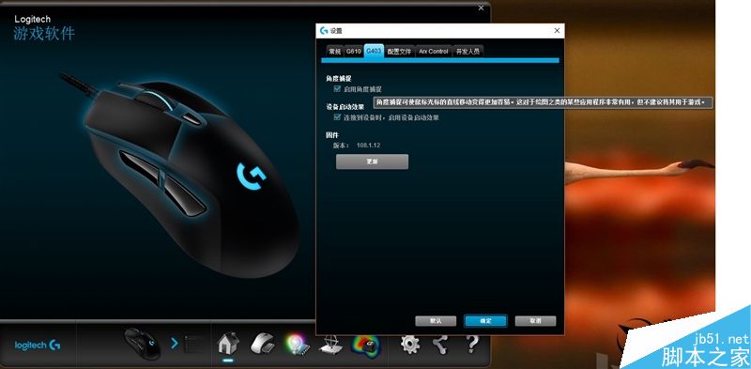Click the share icon in bottom bar
The width and height of the screenshot is (751, 369).
point(440,344)
